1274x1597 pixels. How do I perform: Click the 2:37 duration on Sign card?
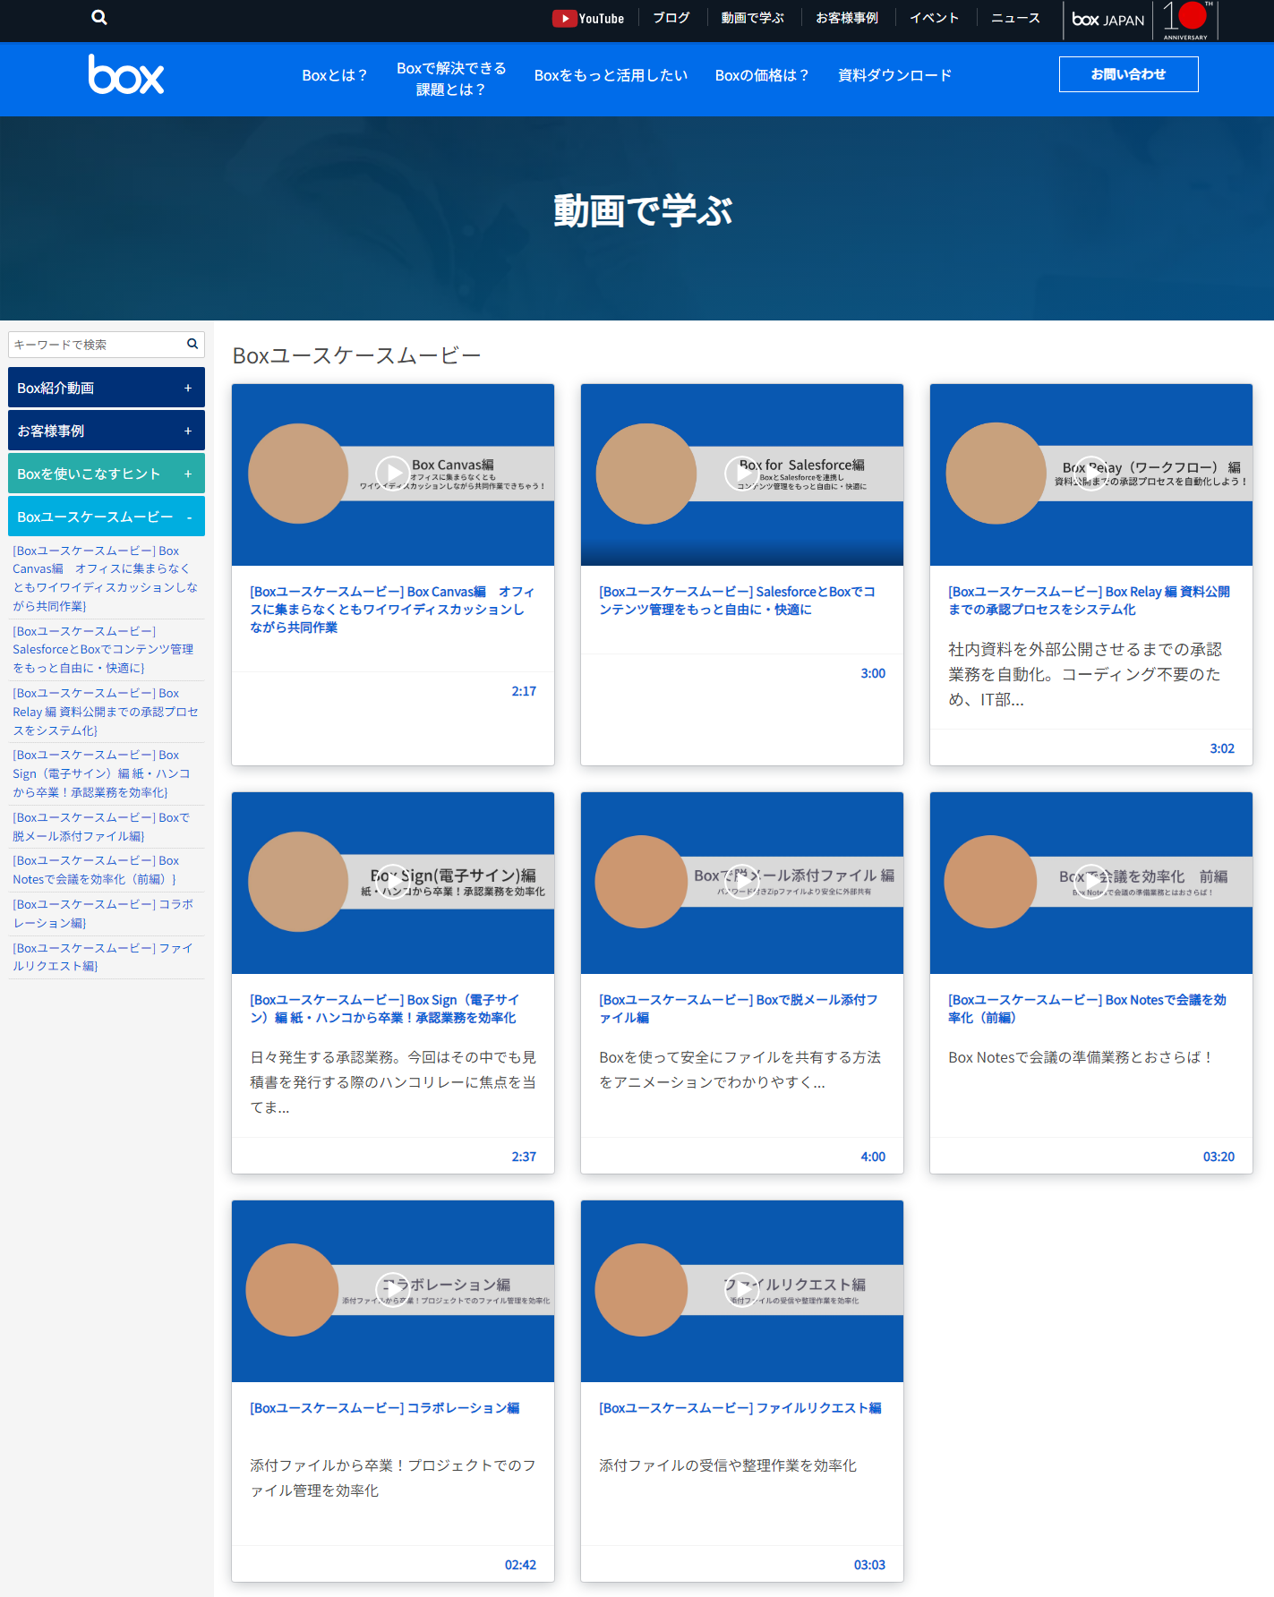(x=524, y=1157)
